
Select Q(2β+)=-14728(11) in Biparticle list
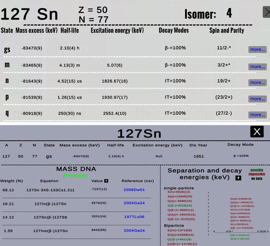point(182,244)
